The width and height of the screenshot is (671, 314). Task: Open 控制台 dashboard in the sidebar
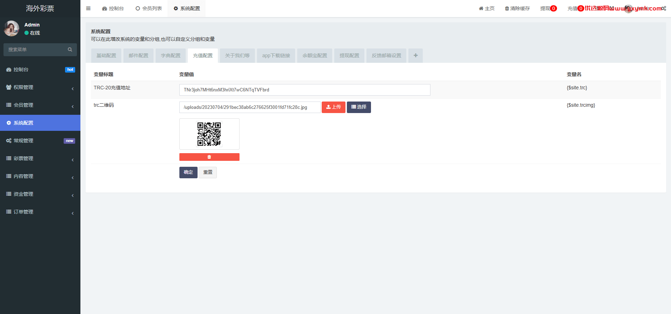[x=40, y=69]
